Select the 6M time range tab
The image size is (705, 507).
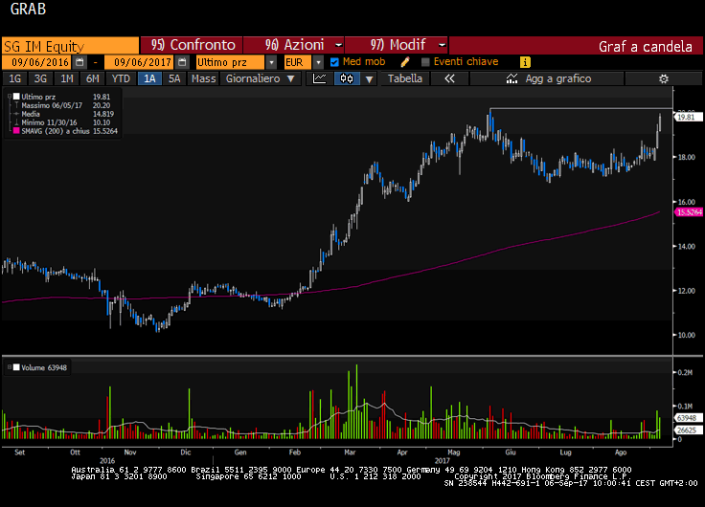click(x=91, y=78)
